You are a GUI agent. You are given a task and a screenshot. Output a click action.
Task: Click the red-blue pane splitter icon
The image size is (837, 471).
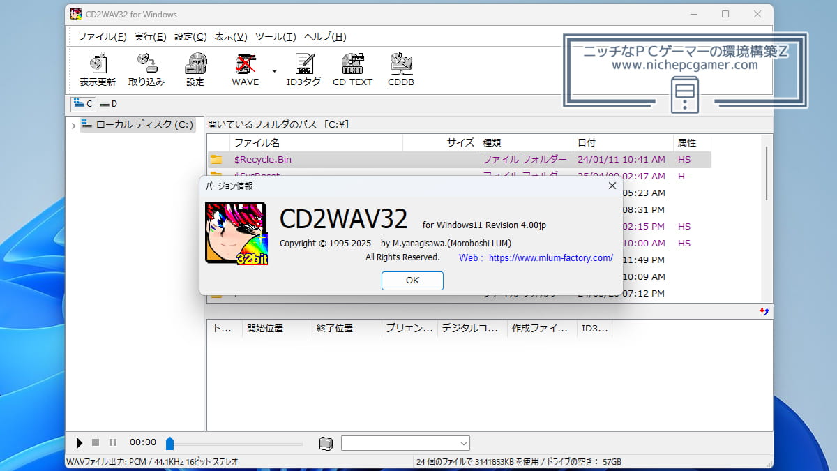pyautogui.click(x=764, y=312)
